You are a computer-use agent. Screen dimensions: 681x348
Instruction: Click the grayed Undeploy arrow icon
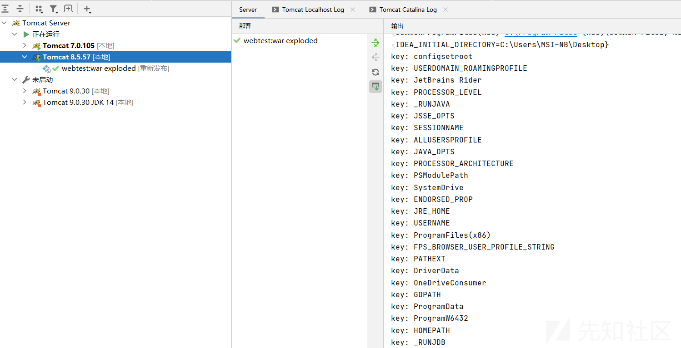(376, 57)
